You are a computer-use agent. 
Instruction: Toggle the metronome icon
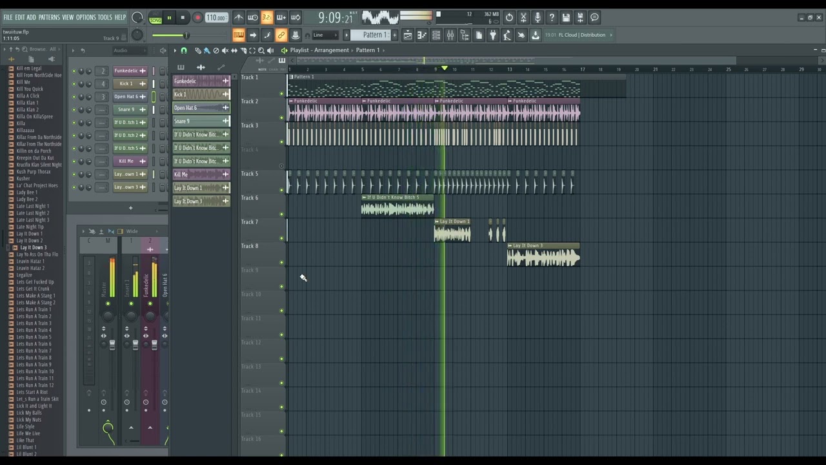[x=239, y=18]
